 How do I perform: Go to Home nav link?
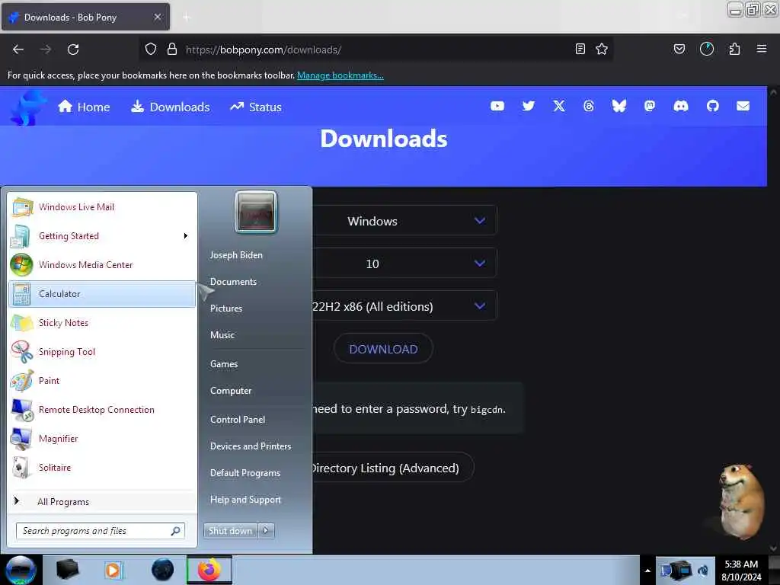(x=84, y=107)
